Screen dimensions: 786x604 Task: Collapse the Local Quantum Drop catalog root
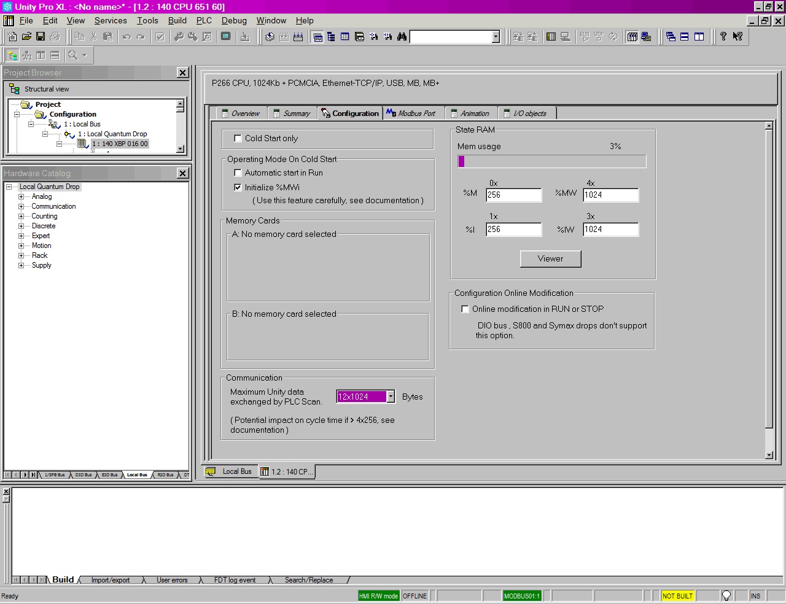click(x=9, y=187)
